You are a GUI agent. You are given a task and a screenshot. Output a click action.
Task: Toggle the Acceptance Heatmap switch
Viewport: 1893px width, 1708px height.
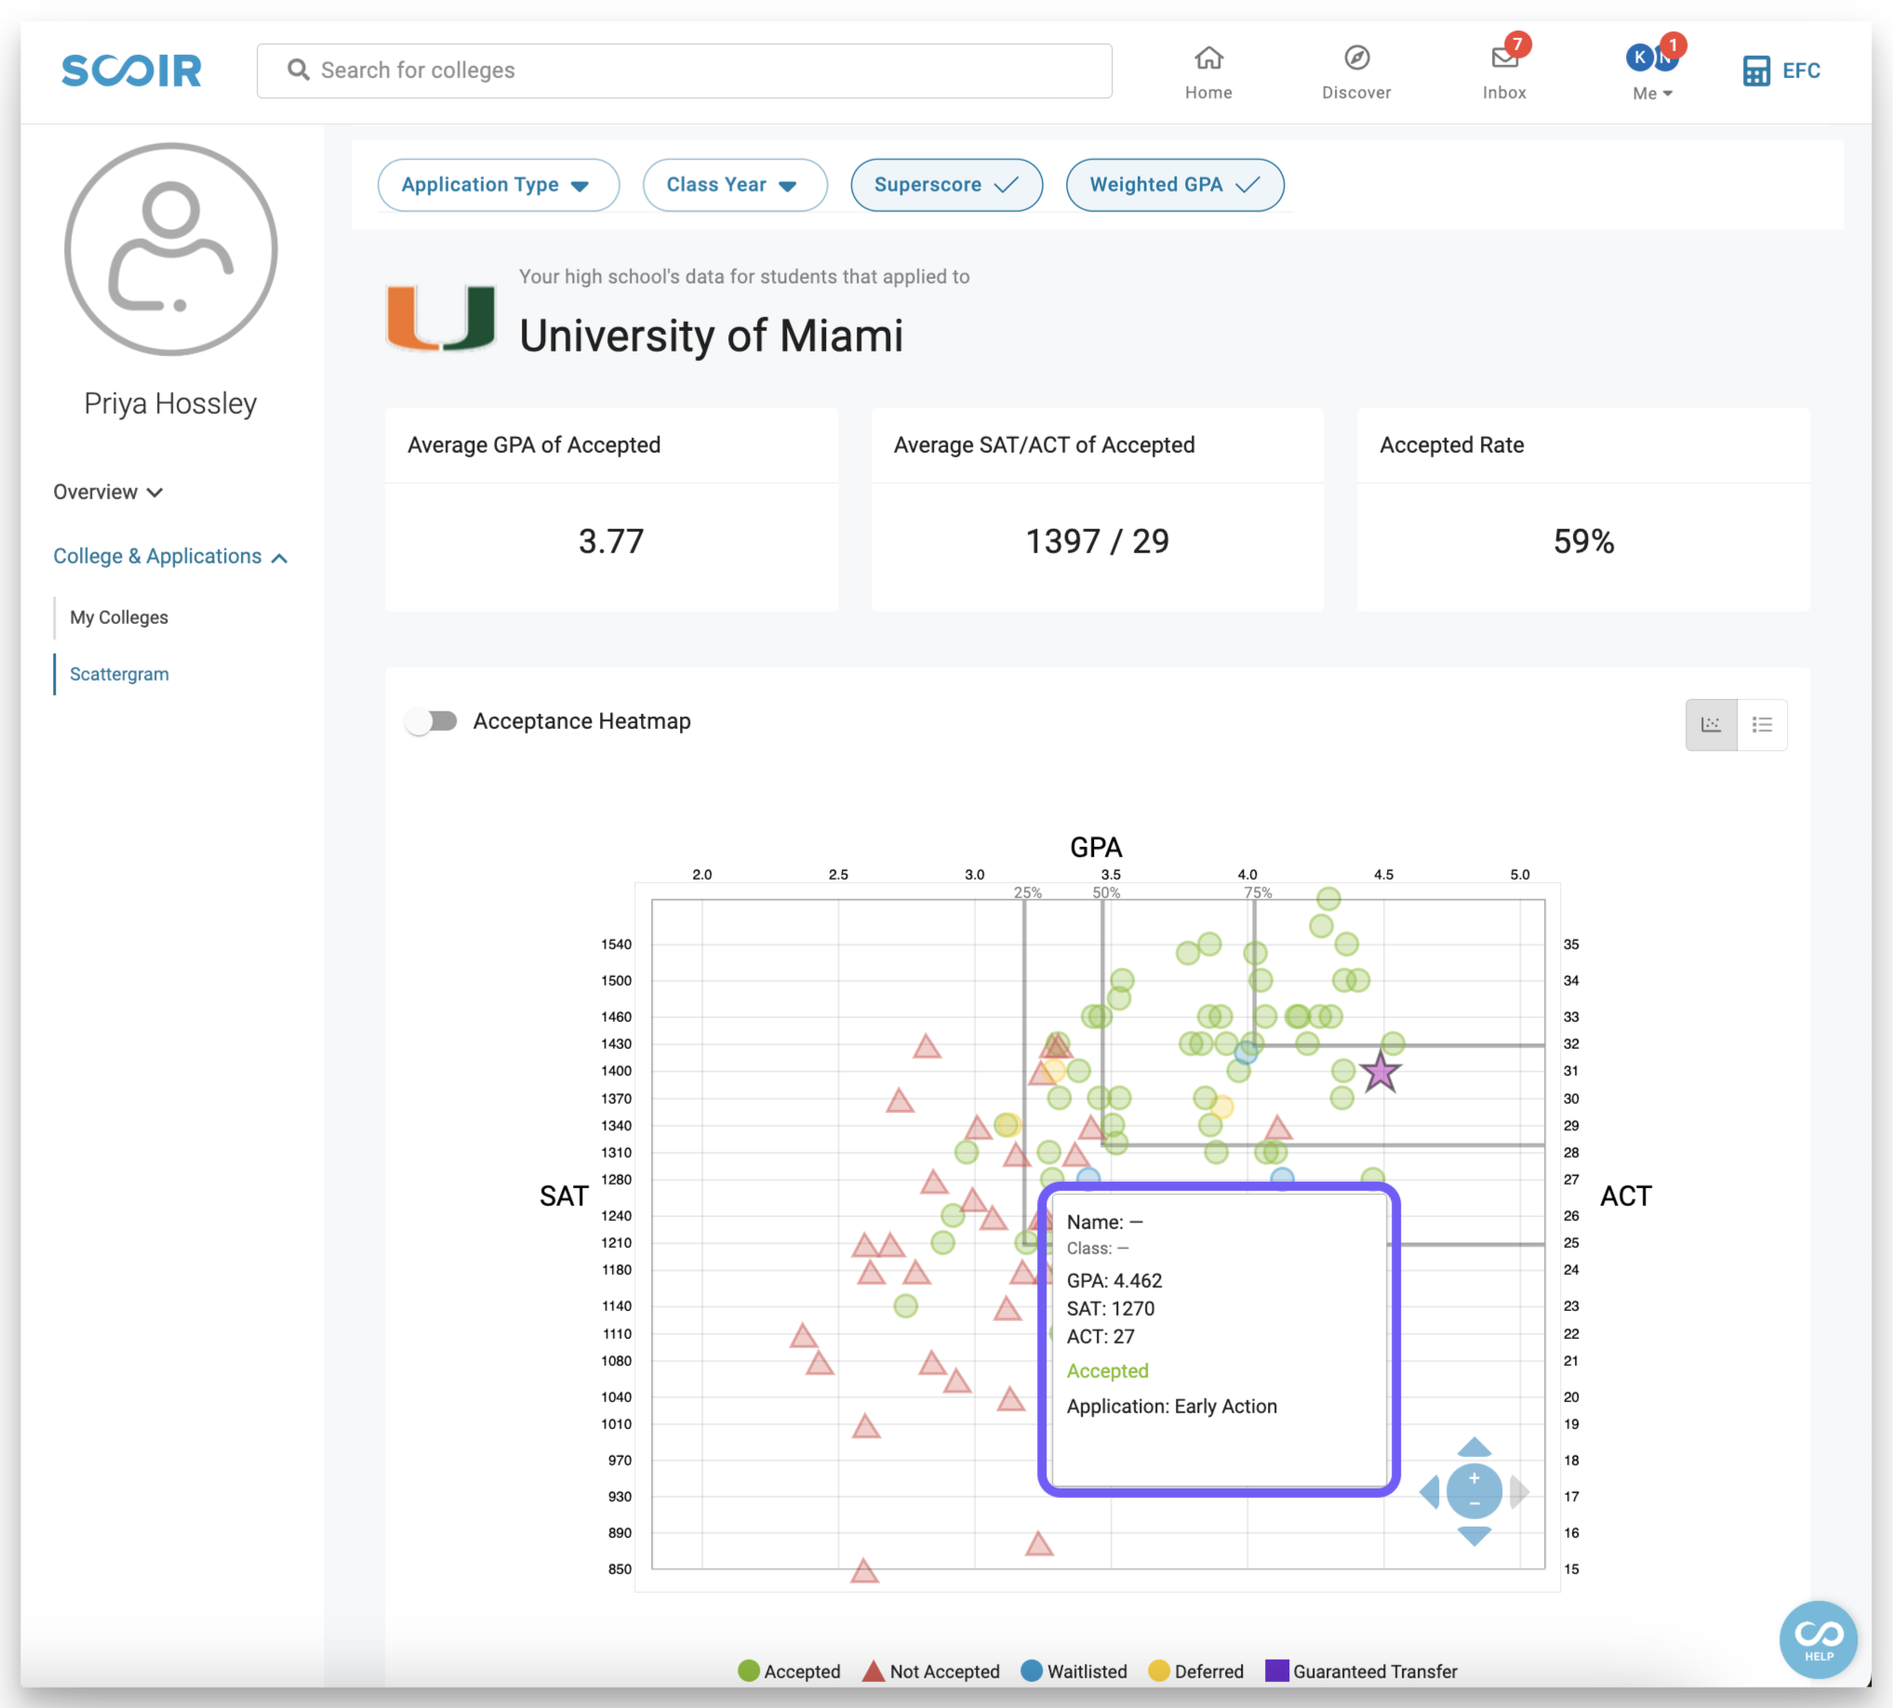tap(431, 721)
